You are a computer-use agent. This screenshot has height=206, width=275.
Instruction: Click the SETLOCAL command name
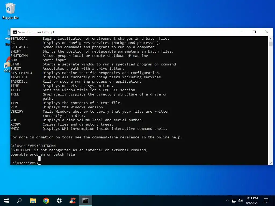pos(19,39)
